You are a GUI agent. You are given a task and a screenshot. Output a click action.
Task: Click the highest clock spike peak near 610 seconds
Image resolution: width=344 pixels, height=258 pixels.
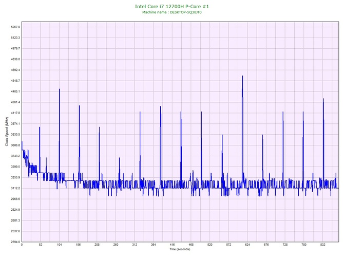point(242,76)
